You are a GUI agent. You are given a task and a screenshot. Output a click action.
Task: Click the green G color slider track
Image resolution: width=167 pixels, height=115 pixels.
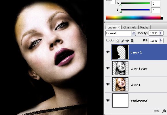(135, 3)
